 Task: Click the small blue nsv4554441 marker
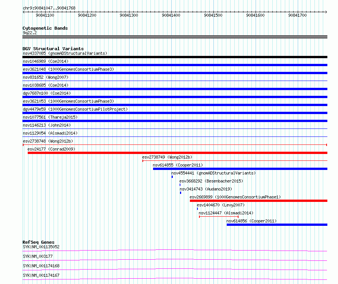coord(172,177)
